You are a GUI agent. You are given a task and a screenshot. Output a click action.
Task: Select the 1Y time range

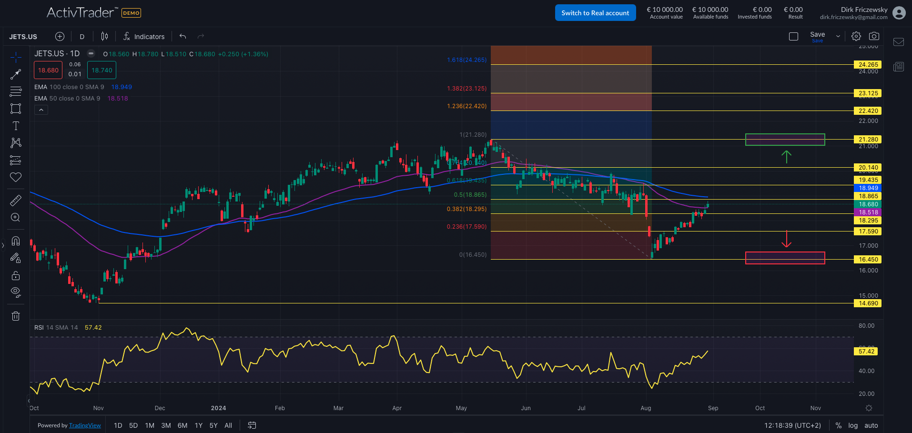pyautogui.click(x=199, y=425)
